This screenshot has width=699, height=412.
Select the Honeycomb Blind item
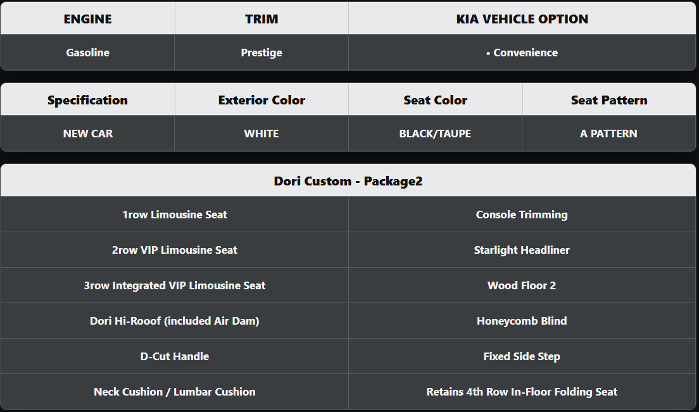point(522,321)
